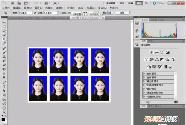
Task: Select the Move tool
Action: (4, 23)
